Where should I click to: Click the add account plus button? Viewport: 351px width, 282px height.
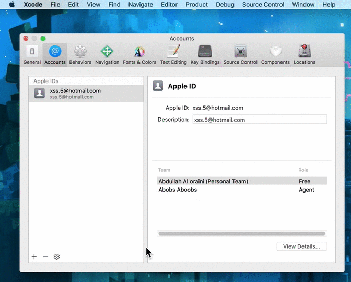(34, 257)
